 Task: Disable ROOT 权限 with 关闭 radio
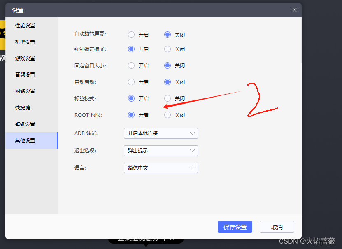click(168, 115)
